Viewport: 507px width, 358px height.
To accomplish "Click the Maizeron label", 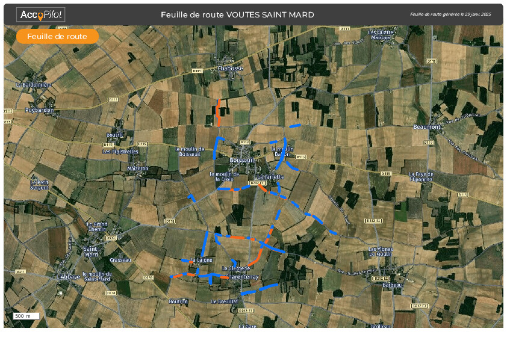I will pos(138,168).
